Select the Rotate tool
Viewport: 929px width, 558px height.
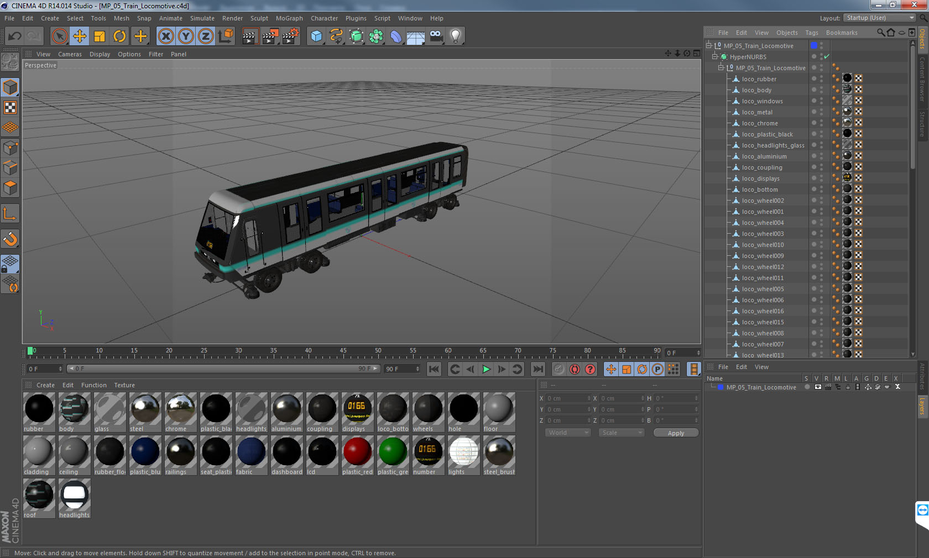119,36
